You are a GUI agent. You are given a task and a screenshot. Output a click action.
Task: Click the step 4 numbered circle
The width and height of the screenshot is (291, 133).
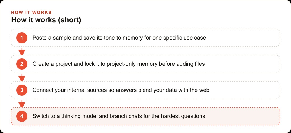point(22,116)
